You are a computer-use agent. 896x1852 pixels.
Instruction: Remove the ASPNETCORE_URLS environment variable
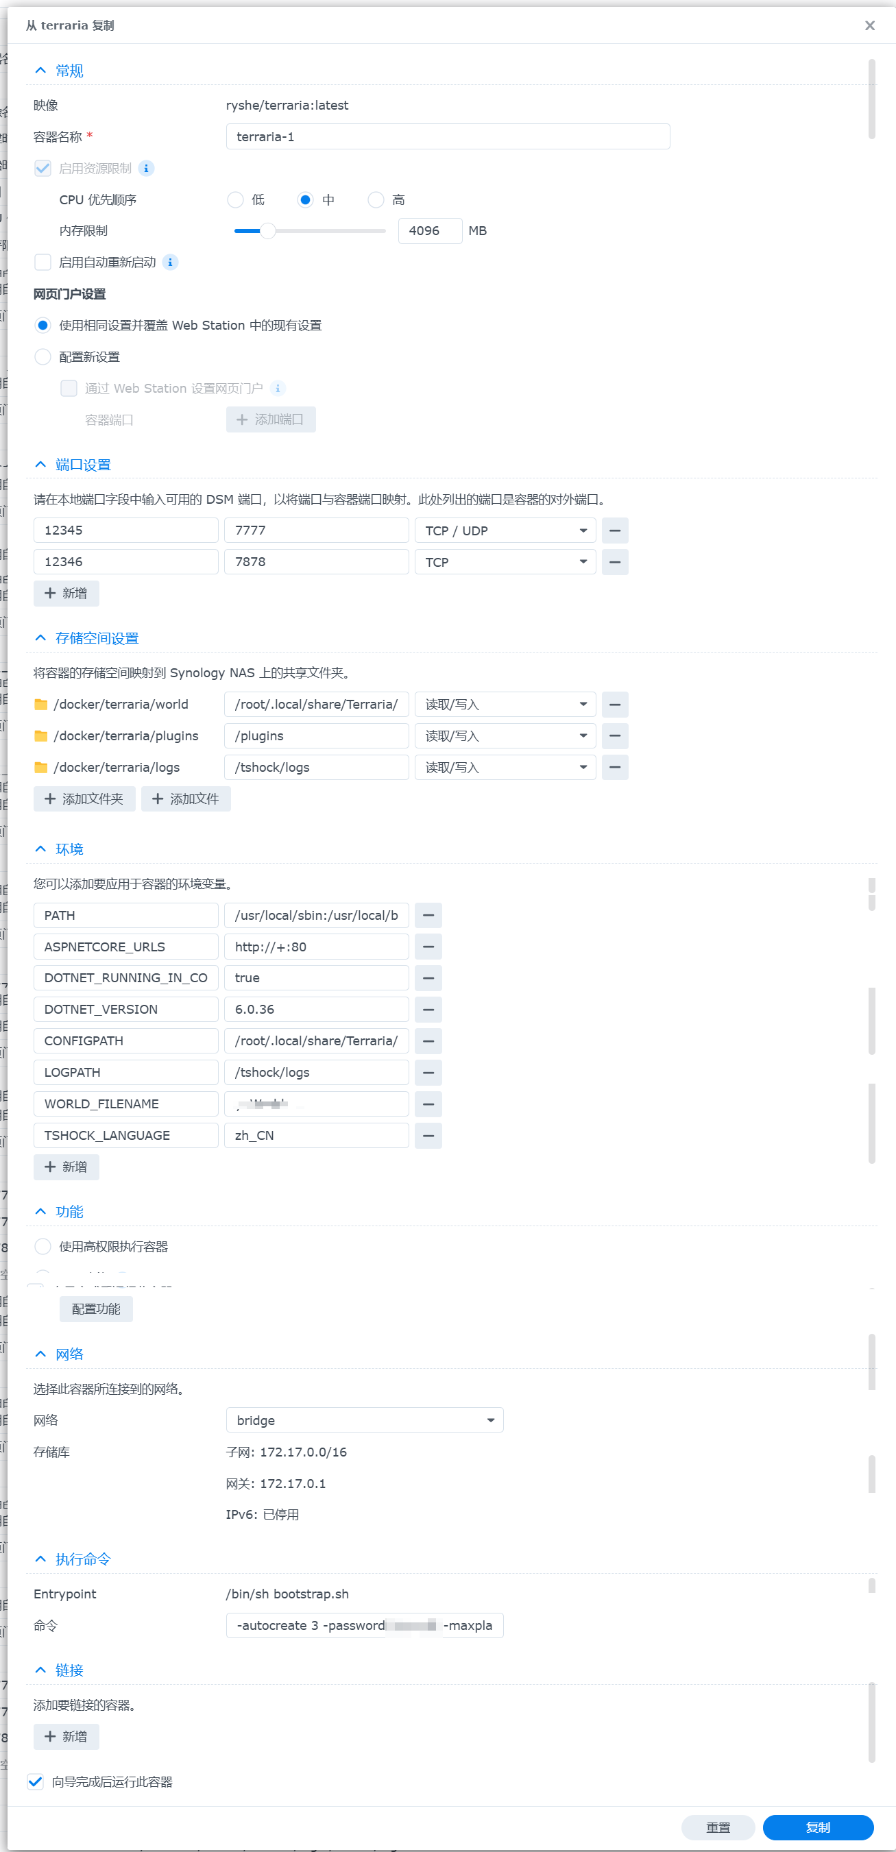click(428, 947)
